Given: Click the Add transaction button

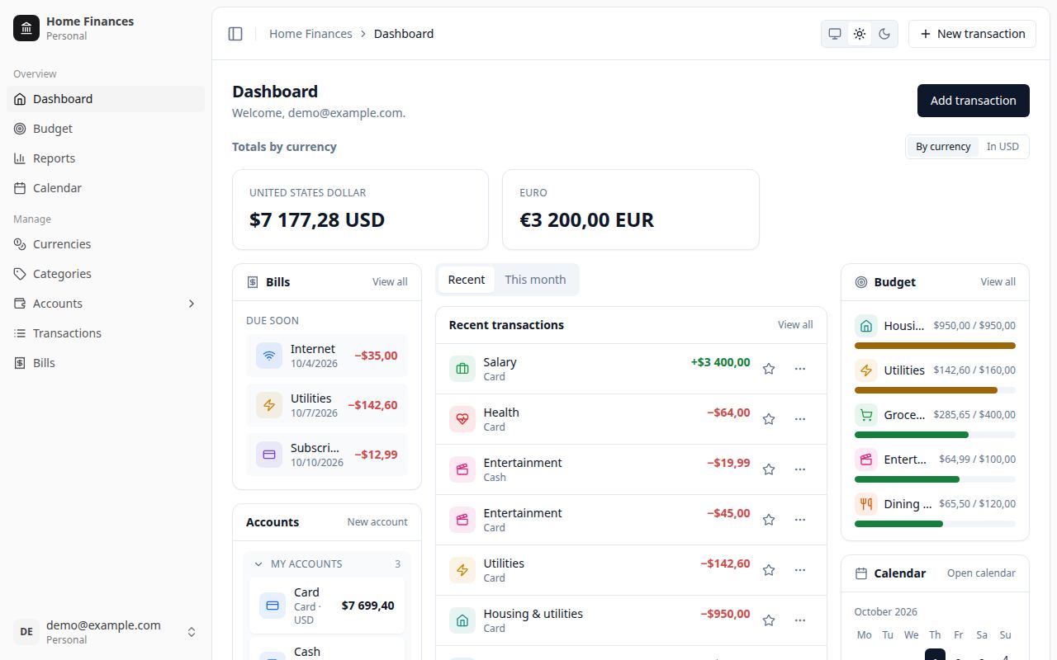Looking at the screenshot, I should pos(974,101).
